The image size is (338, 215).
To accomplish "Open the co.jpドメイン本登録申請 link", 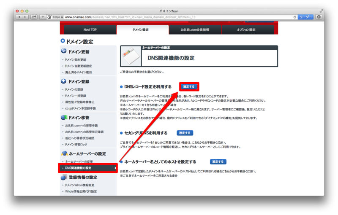I will tap(80, 108).
